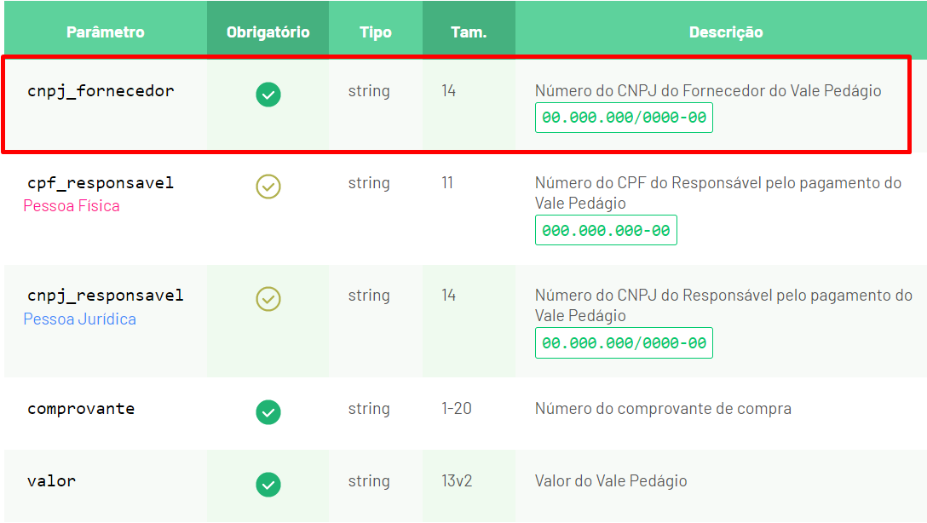Click the Pessoa Jurídica blue label
The image size is (927, 523).
click(x=80, y=319)
